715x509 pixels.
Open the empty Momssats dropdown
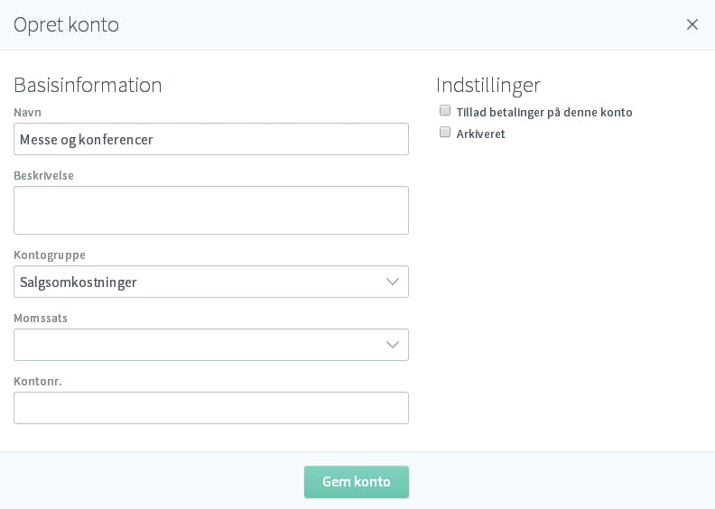coord(211,345)
